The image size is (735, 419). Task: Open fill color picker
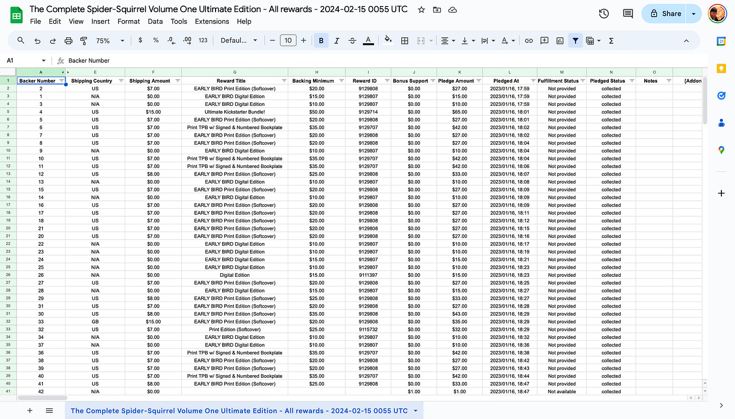(x=388, y=40)
